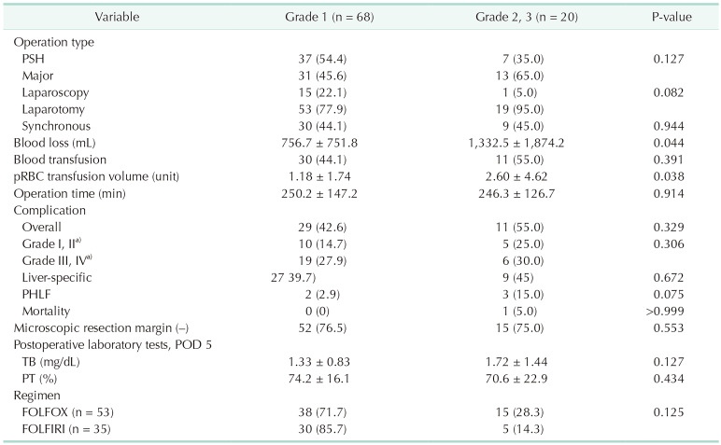Click the P-value column header
721x445 pixels.
pyautogui.click(x=672, y=18)
